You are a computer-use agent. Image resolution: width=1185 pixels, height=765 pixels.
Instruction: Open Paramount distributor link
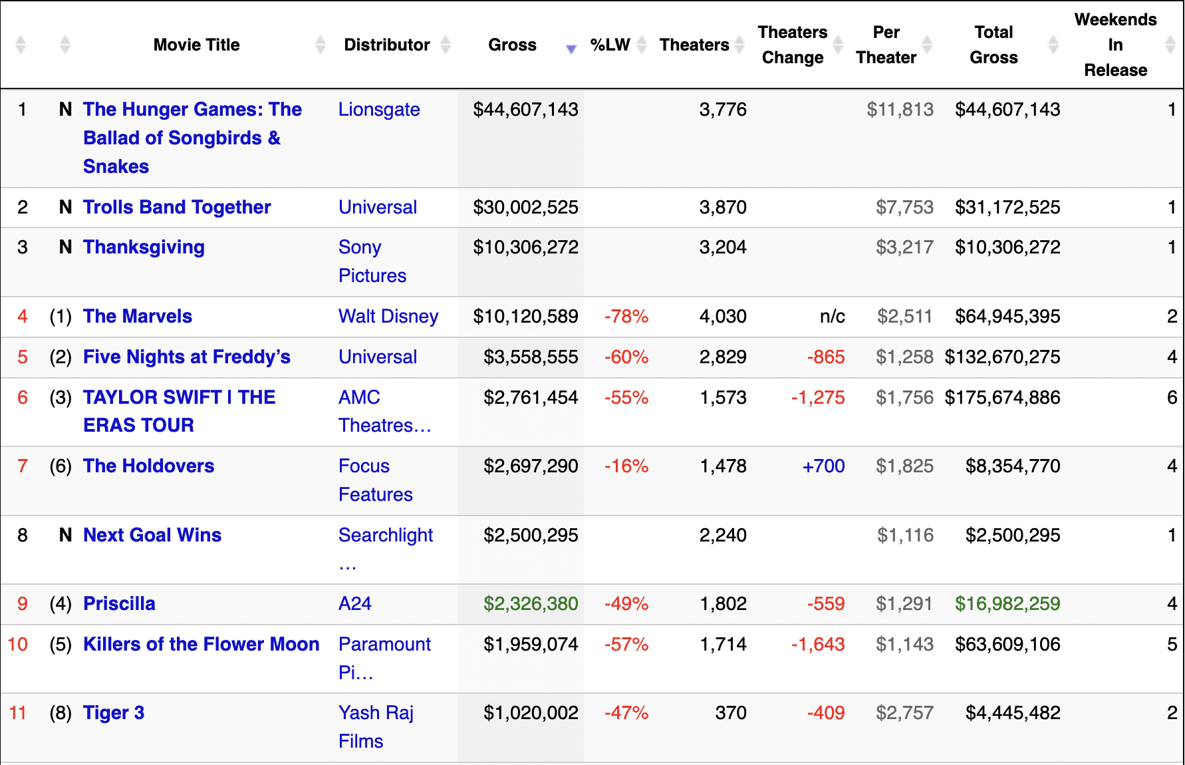(x=384, y=659)
